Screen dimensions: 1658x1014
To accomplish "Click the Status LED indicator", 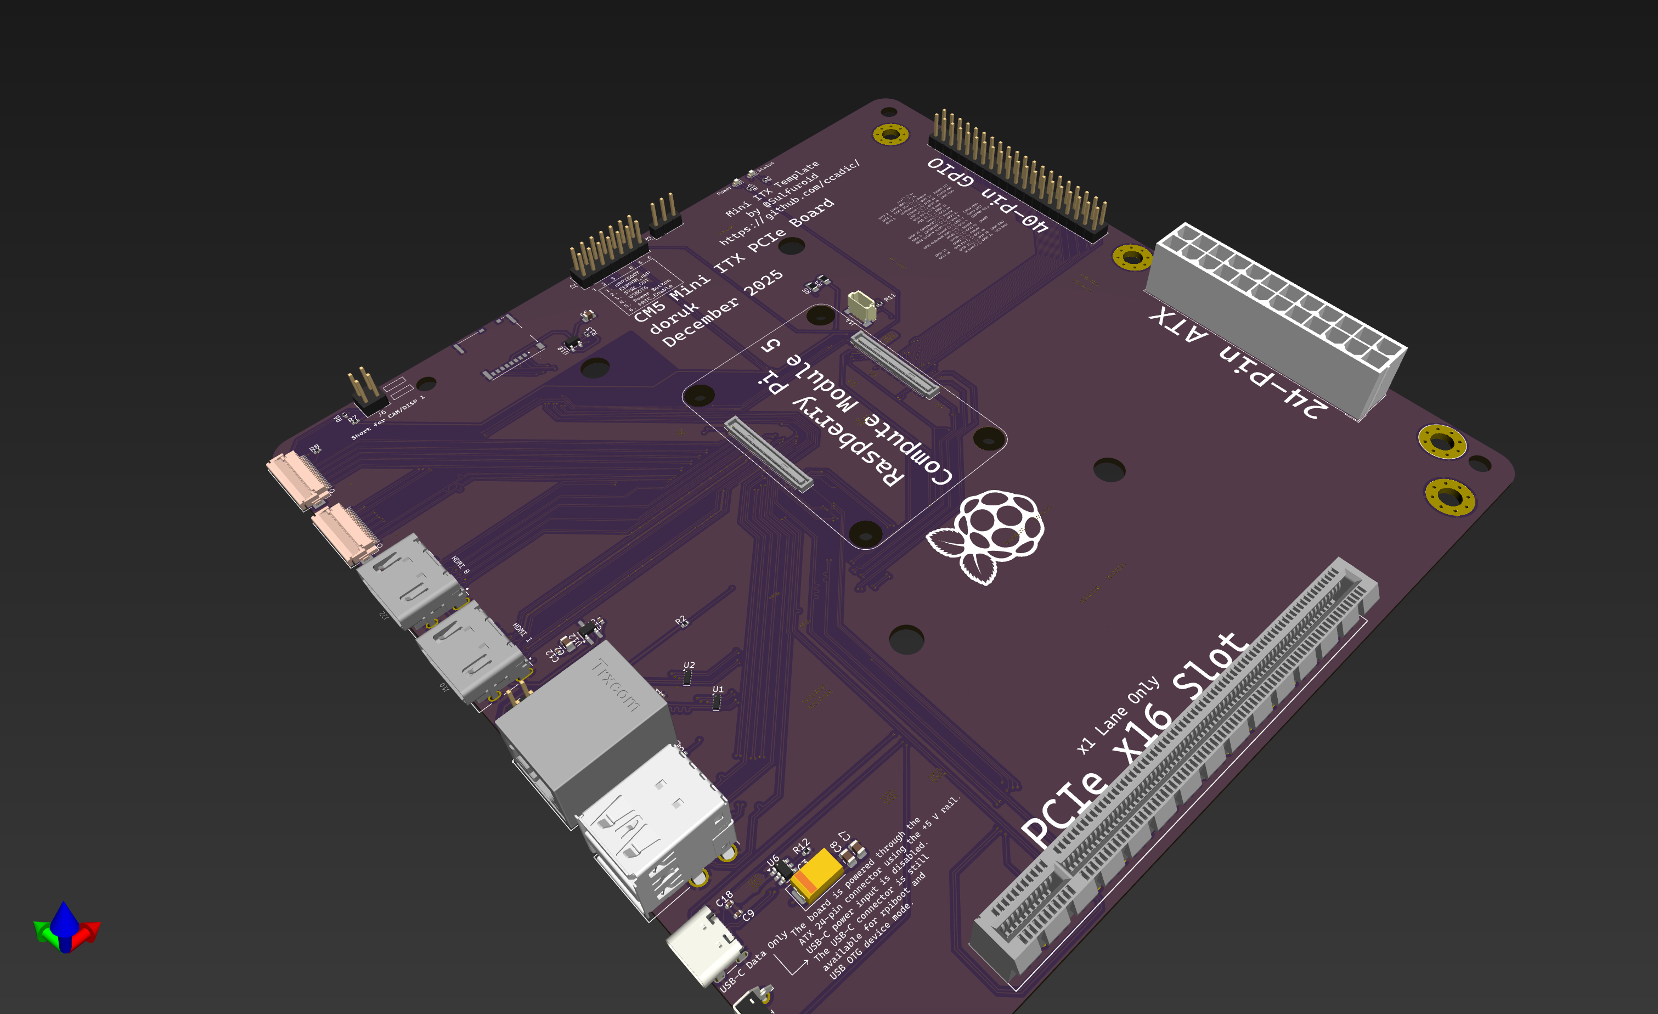I will (x=752, y=173).
